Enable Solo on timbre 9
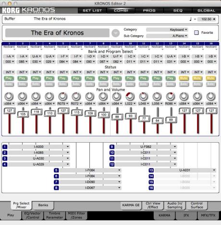 pos(116,84)
